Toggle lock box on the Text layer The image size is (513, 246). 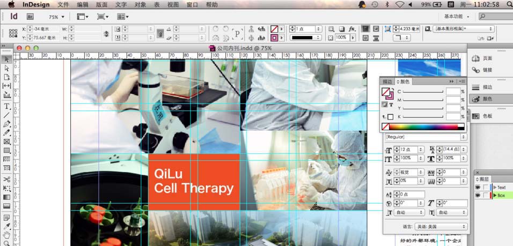click(x=486, y=187)
